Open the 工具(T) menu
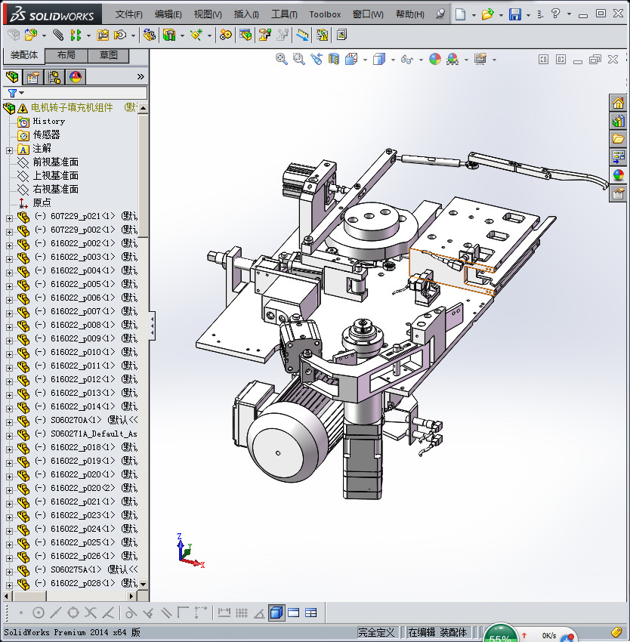This screenshot has width=630, height=642. (x=285, y=14)
